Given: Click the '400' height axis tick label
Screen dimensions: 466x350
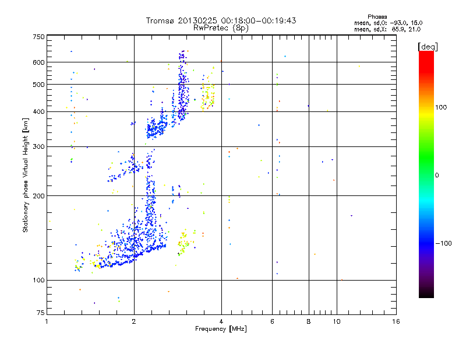Looking at the screenshot, I should 39,112.
